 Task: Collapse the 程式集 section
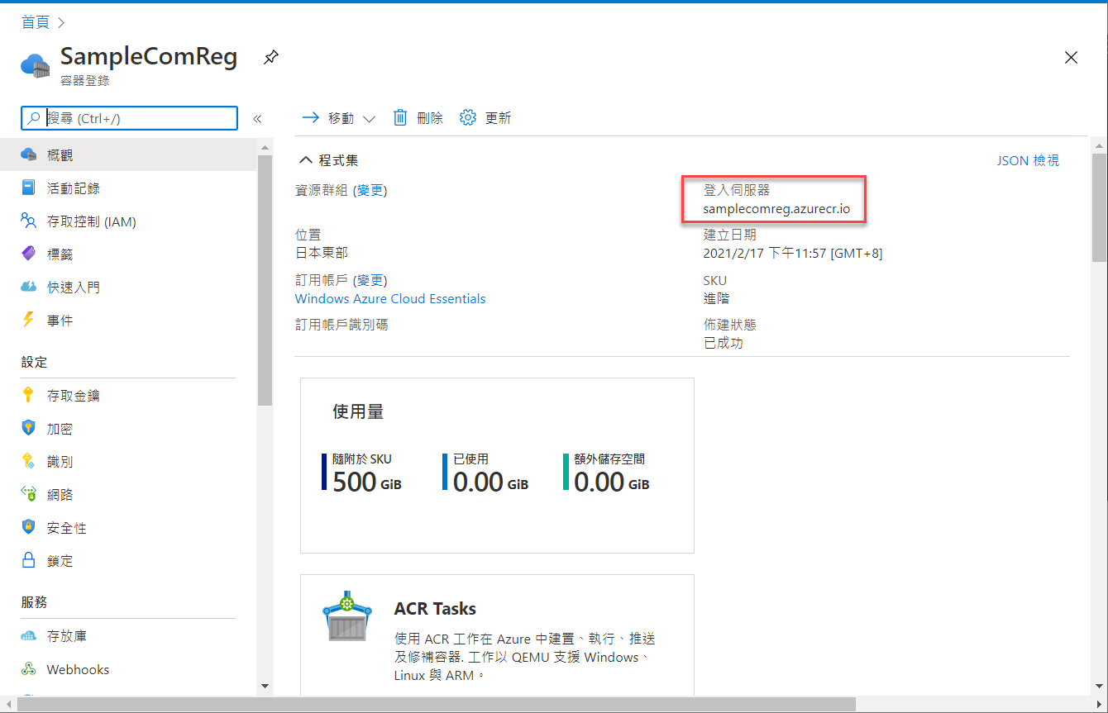tap(306, 160)
